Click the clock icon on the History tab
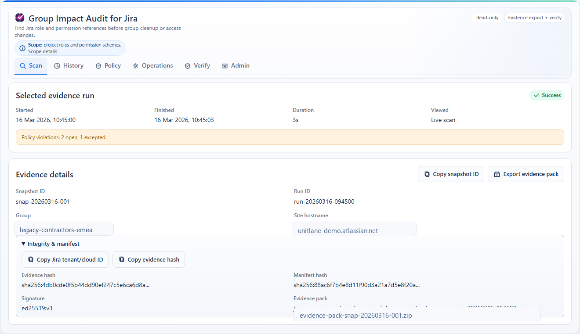 [58, 65]
